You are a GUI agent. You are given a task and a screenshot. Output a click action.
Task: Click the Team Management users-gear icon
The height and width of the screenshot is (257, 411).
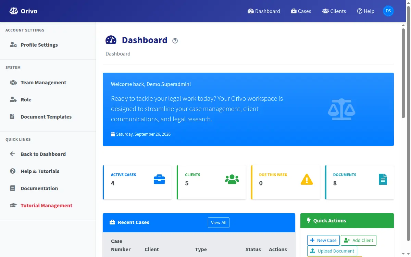[x=13, y=83]
